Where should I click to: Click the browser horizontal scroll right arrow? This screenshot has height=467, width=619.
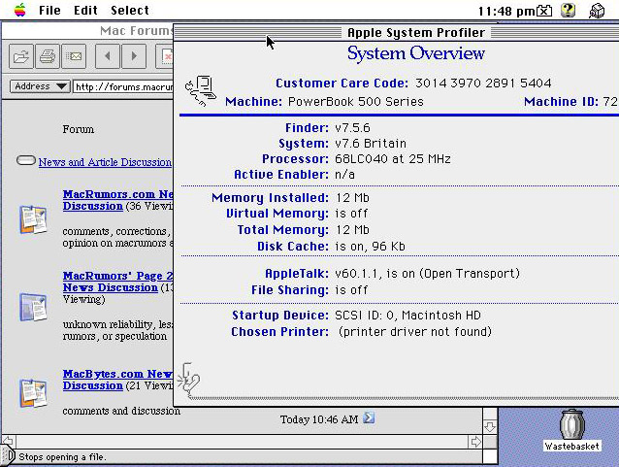tap(475, 442)
